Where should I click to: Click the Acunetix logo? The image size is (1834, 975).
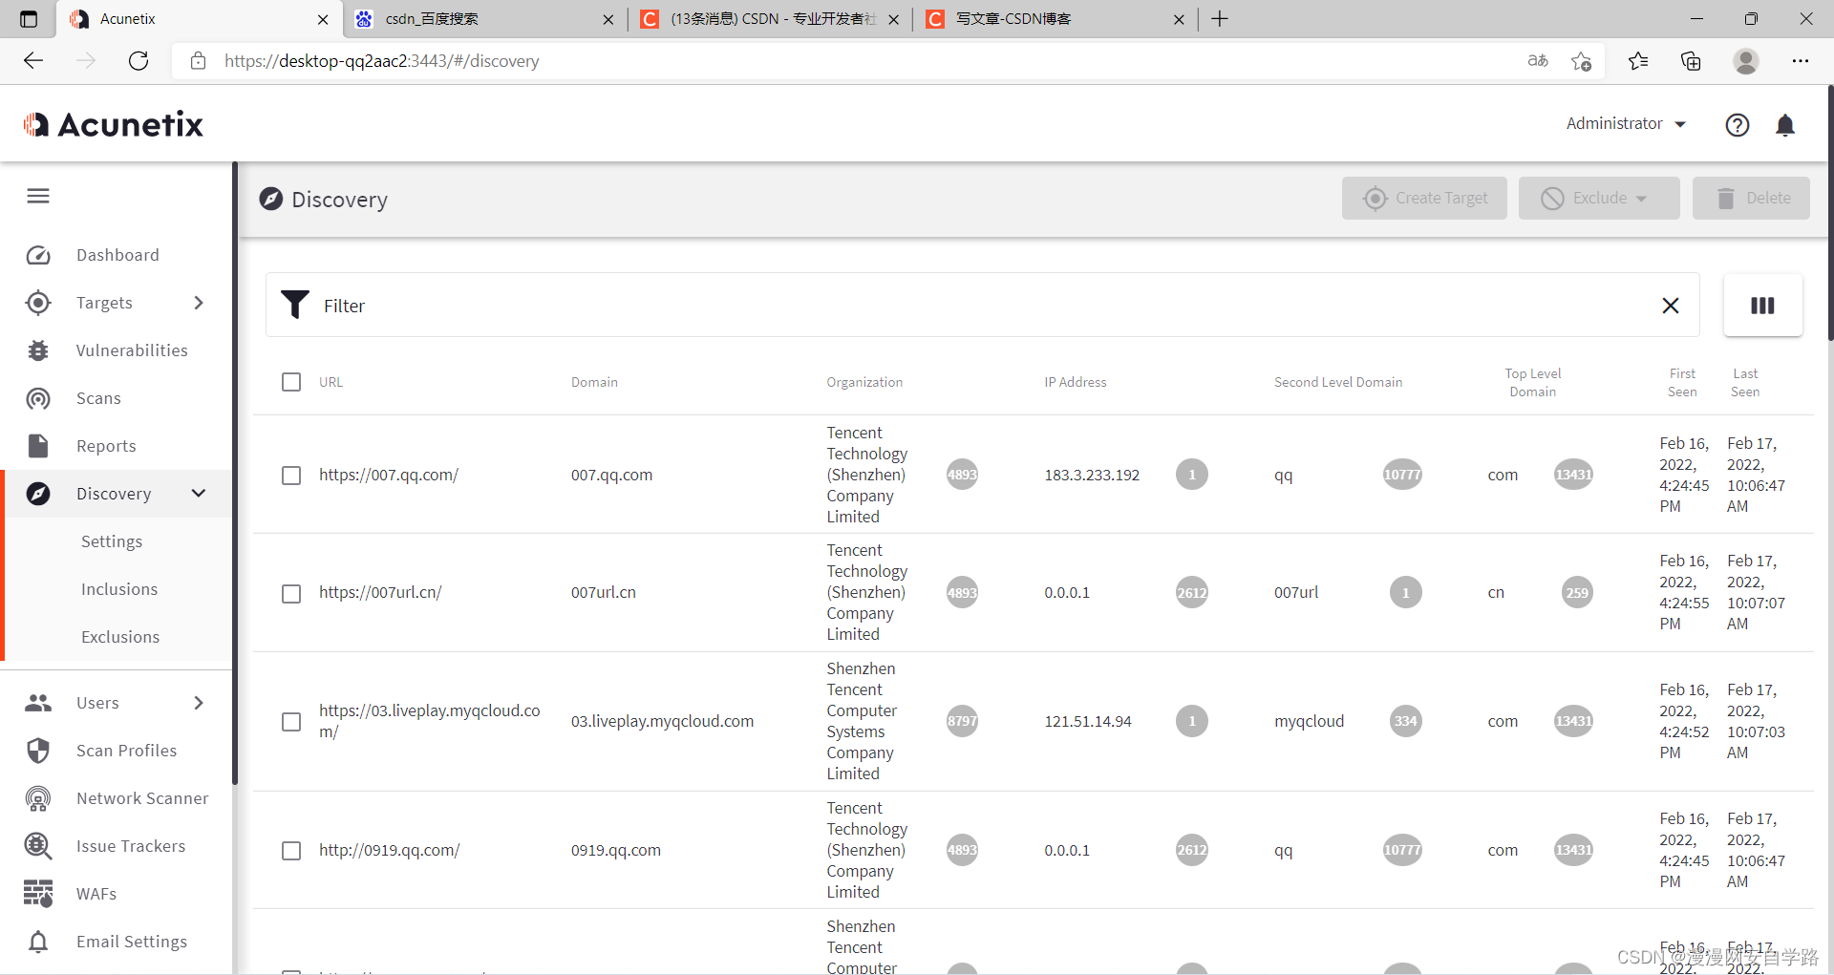114,124
